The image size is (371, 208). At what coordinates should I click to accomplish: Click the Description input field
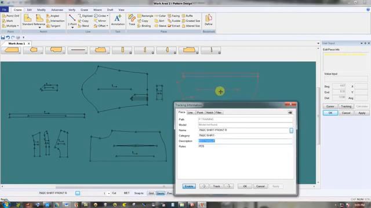245,141
